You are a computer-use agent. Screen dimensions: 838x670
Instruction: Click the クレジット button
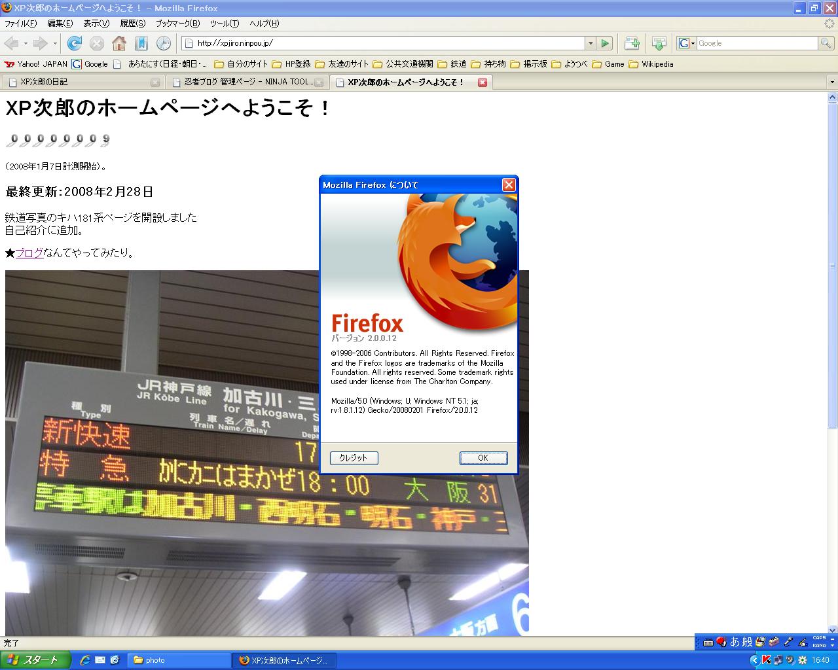tap(354, 458)
